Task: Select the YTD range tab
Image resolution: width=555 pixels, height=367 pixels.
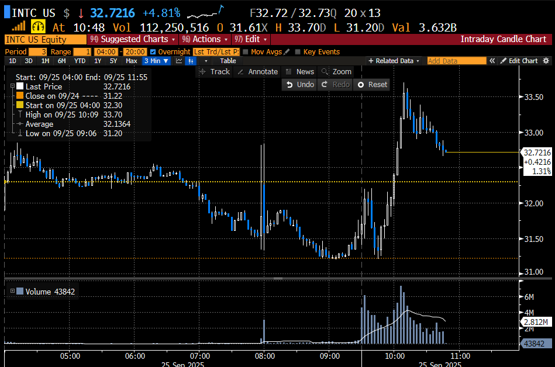Action: [80, 61]
